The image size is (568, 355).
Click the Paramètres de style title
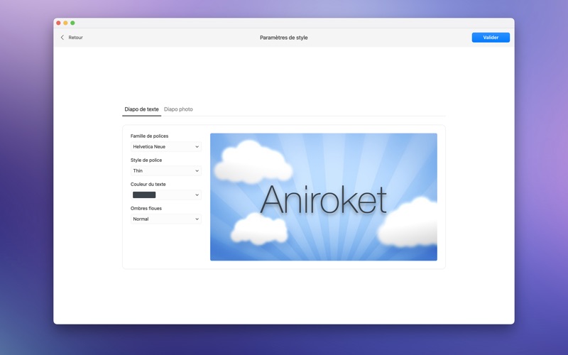(x=283, y=38)
